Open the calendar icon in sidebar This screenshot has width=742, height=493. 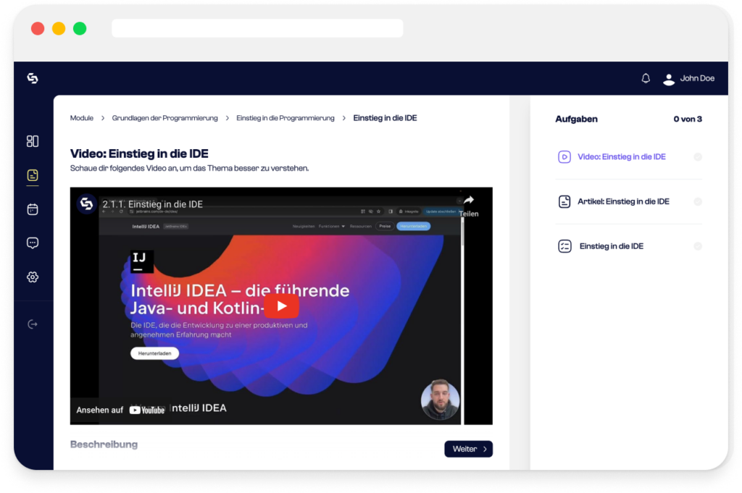coord(33,209)
